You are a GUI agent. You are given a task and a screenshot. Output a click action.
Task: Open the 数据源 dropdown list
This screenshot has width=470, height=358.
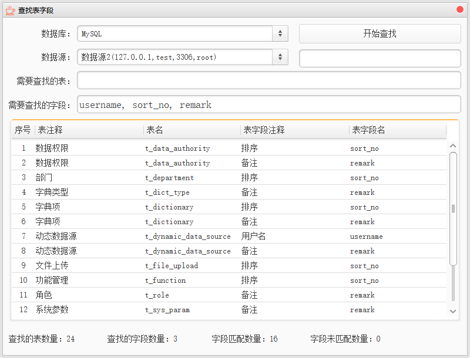tap(183, 57)
